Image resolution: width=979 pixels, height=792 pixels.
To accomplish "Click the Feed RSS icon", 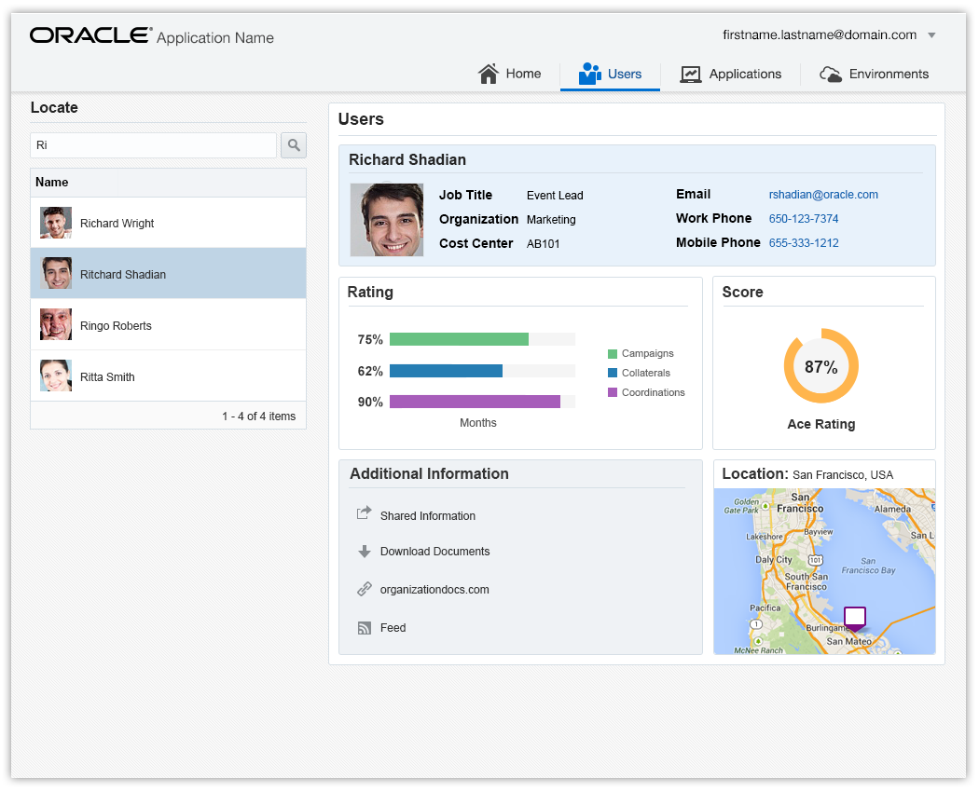I will (365, 628).
